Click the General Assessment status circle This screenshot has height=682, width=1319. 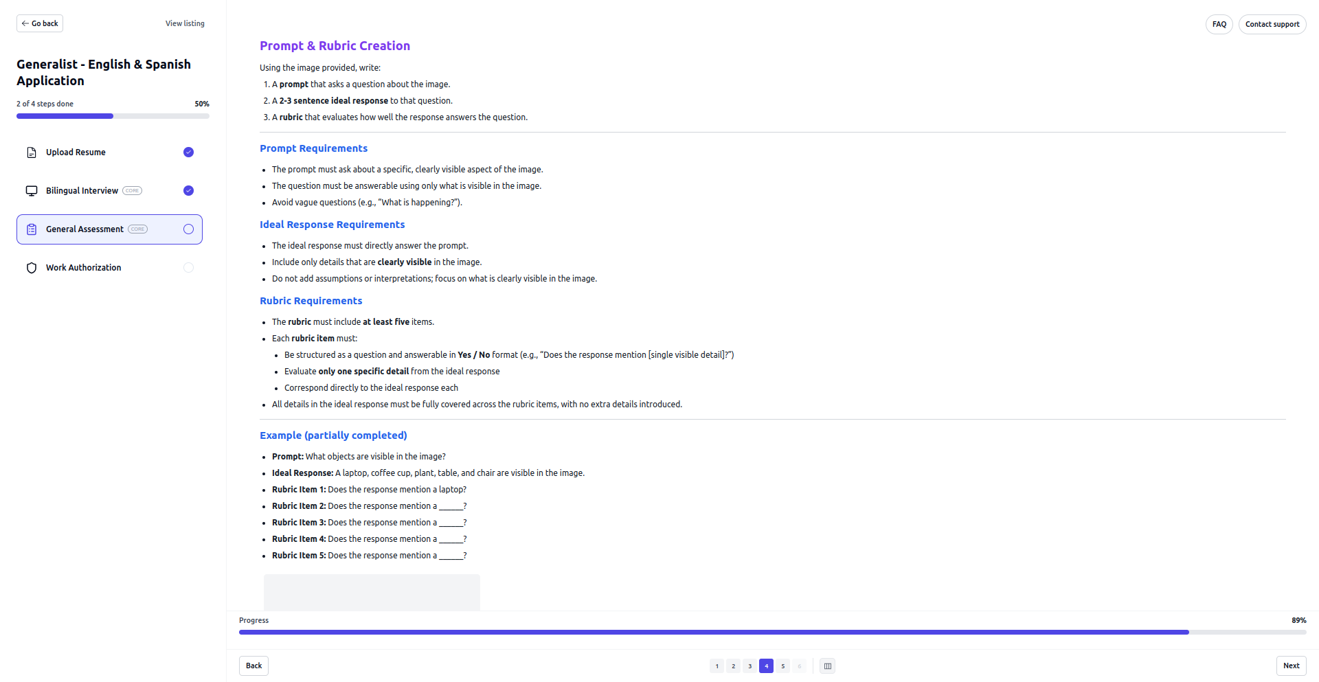coord(188,229)
